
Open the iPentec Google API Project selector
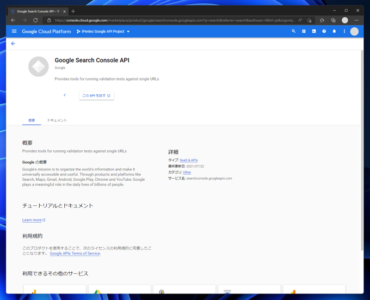coord(103,32)
